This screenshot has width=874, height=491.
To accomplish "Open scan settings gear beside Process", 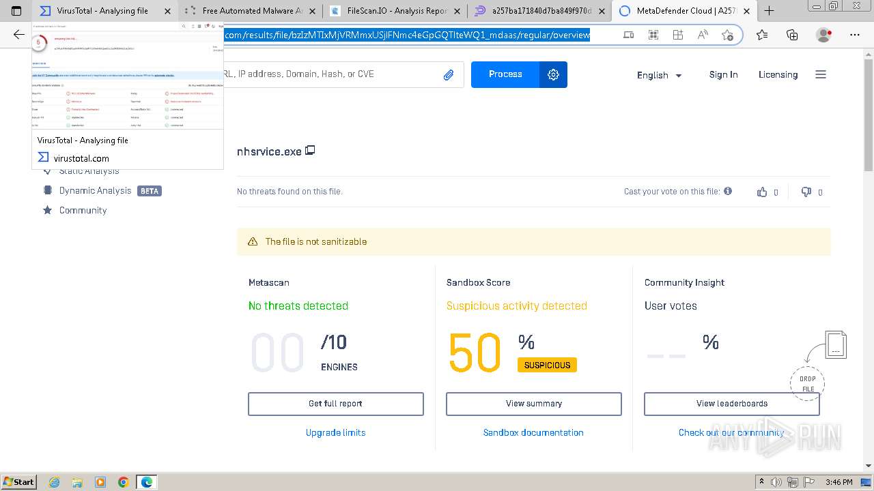I will (x=553, y=74).
